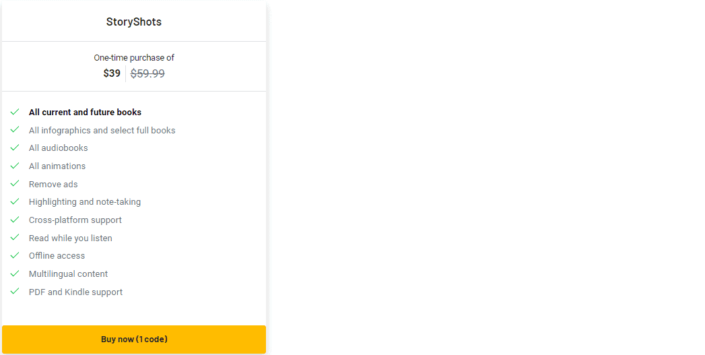This screenshot has height=355, width=705.
Task: Click the StoryShots plan title
Action: [134, 22]
